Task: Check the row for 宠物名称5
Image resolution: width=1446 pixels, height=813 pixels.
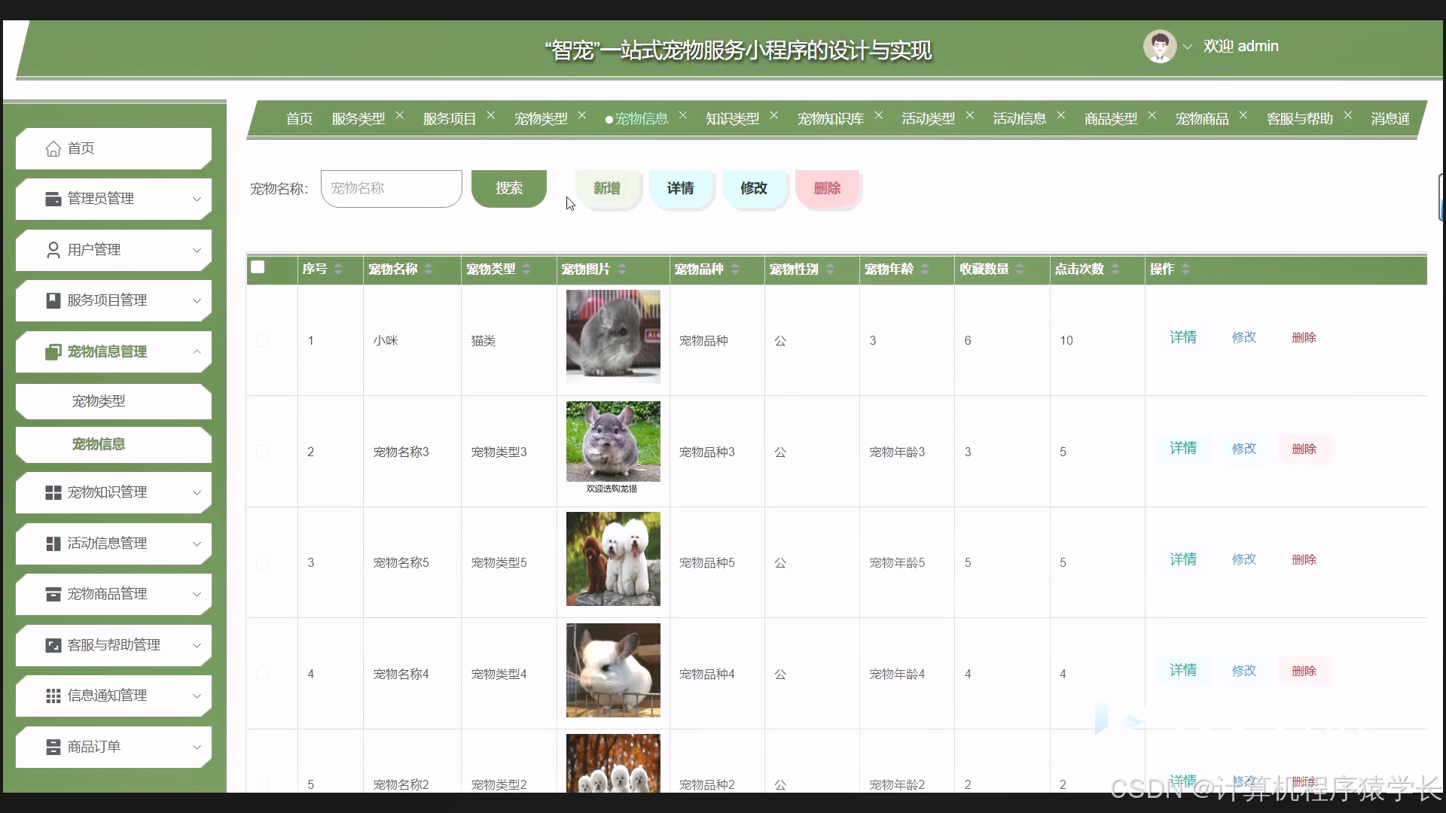Action: [x=262, y=562]
